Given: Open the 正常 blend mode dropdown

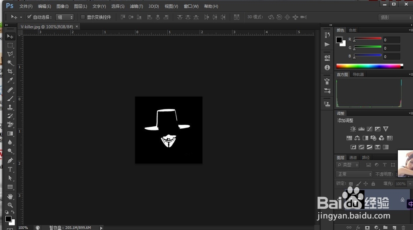Looking at the screenshot, I should 354,174.
